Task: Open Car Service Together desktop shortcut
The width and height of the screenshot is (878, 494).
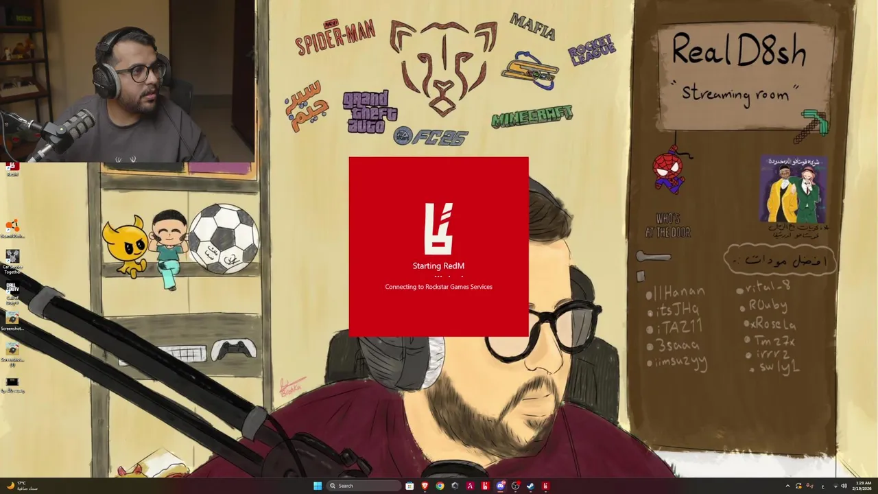Action: tap(12, 261)
